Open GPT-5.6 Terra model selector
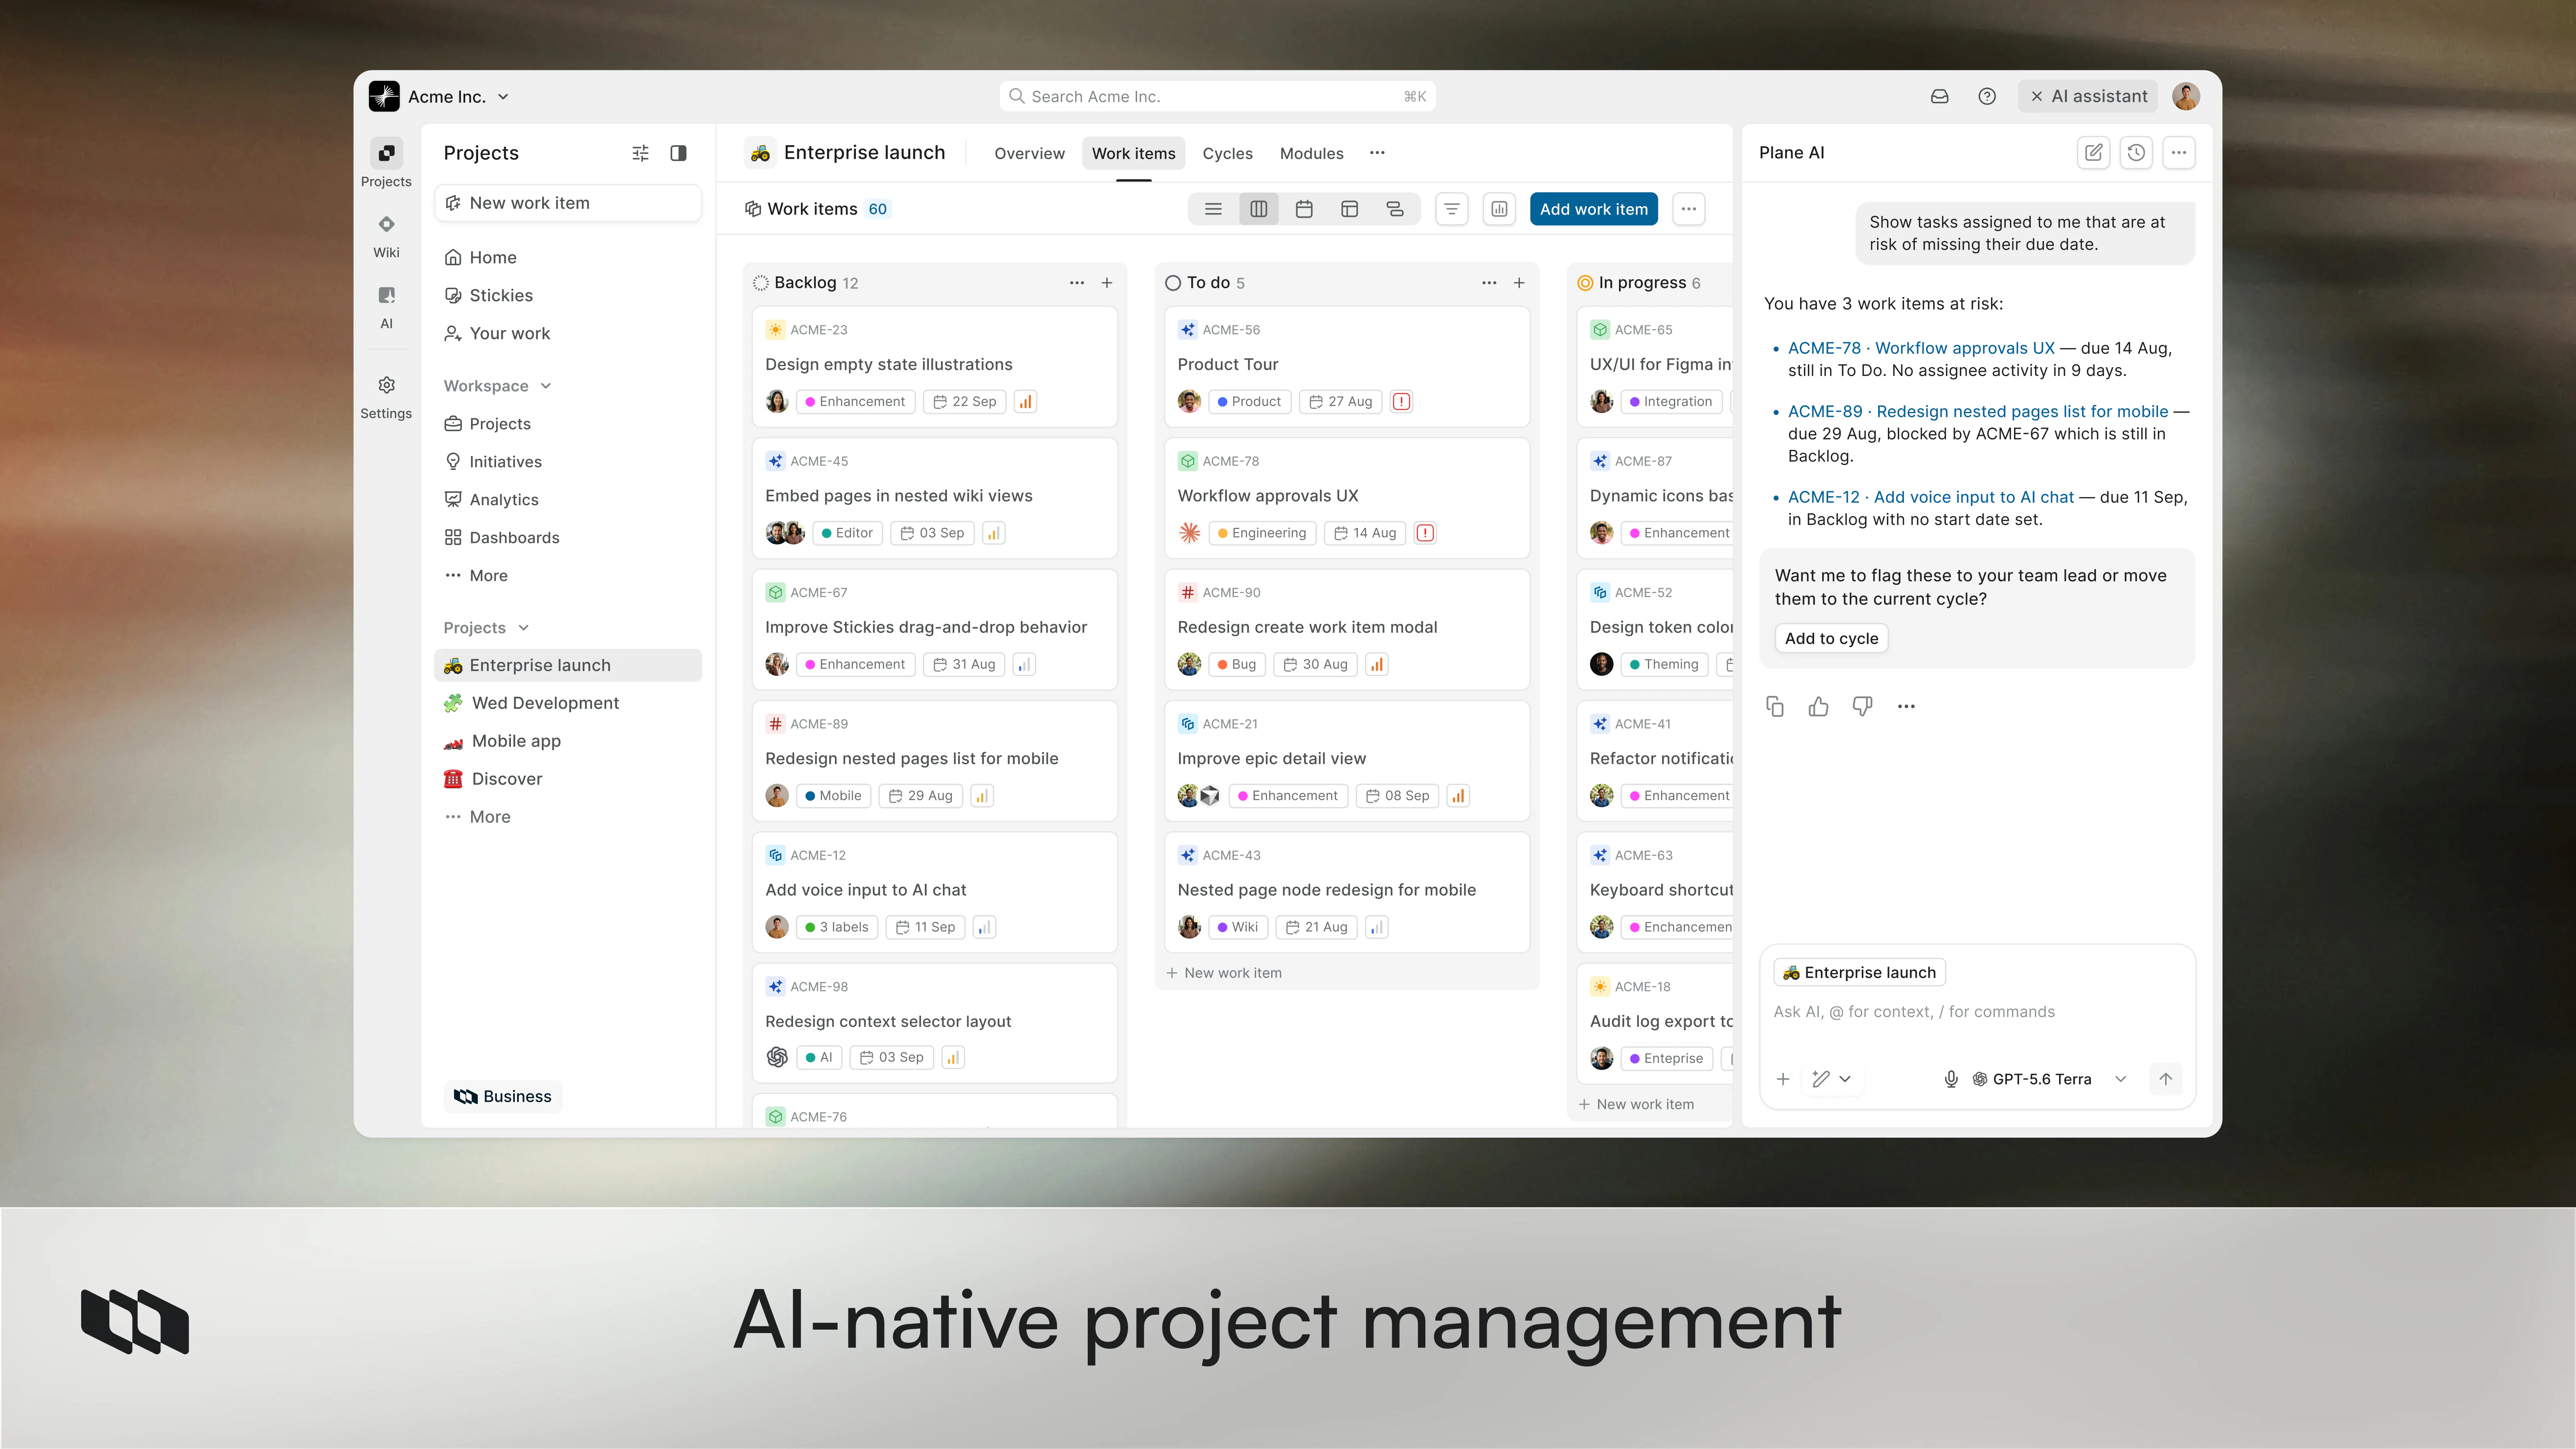The image size is (2576, 1449). 2049,1079
